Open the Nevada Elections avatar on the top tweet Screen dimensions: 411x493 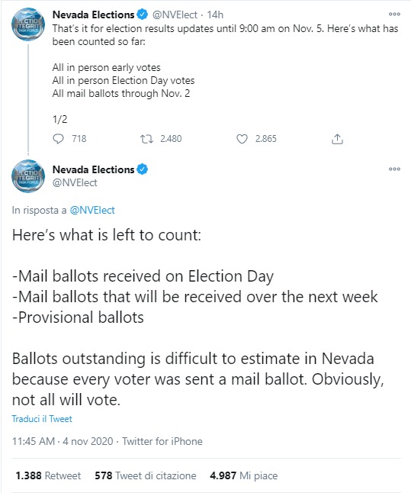pos(28,24)
